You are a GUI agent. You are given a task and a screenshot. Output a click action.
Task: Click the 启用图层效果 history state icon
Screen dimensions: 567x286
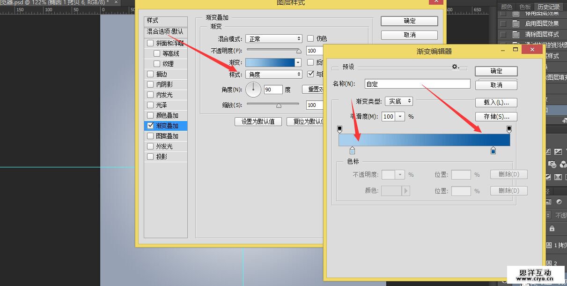pos(516,23)
